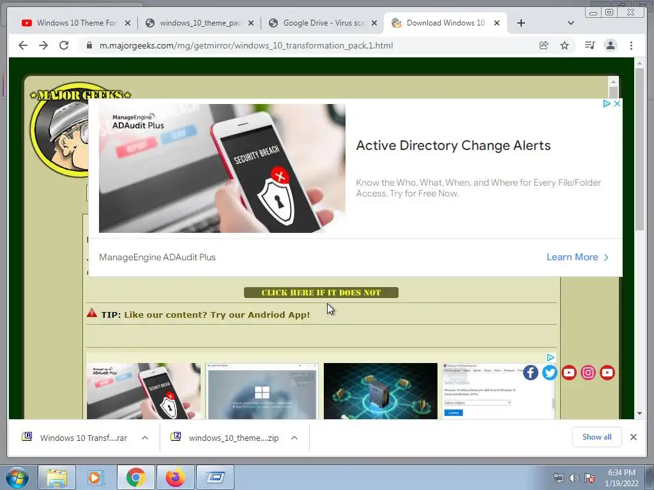The width and height of the screenshot is (654, 490).
Task: Open the Active Directory Change Alerts headline
Action: (453, 145)
